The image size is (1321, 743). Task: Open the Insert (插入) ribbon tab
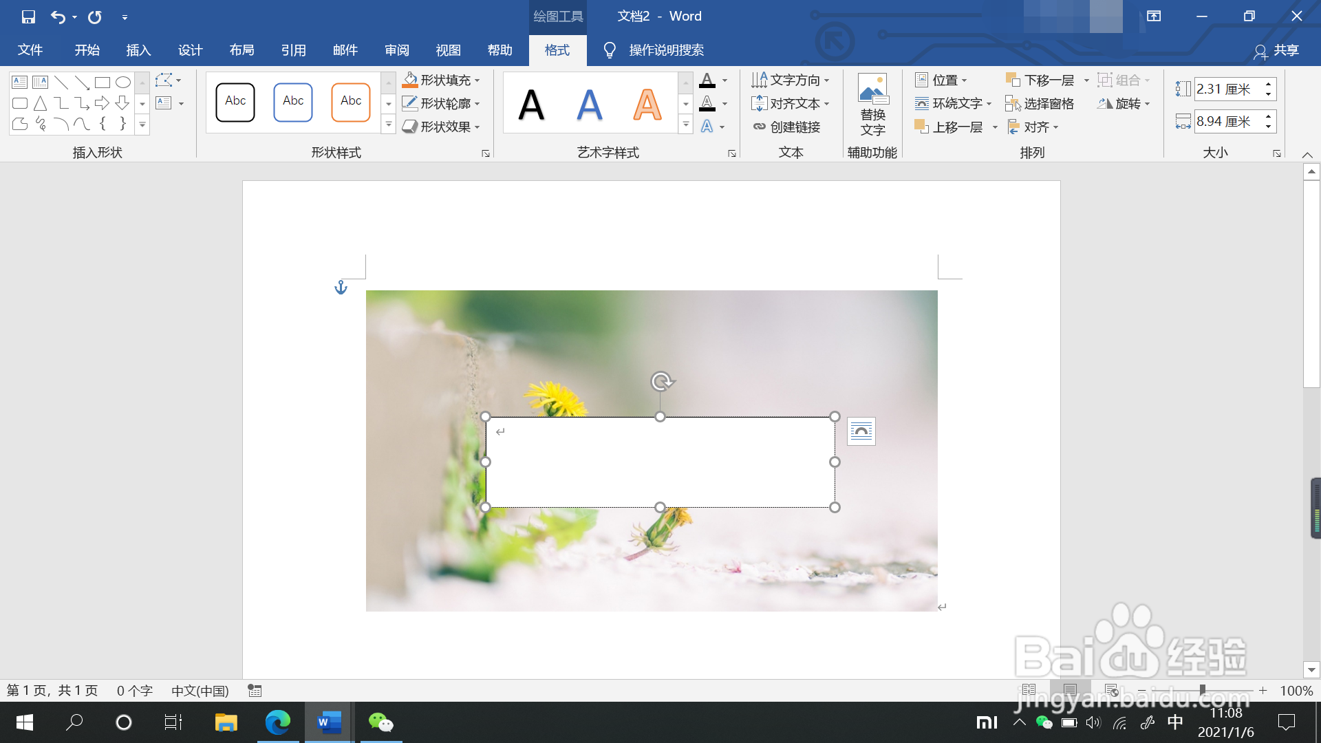click(138, 50)
